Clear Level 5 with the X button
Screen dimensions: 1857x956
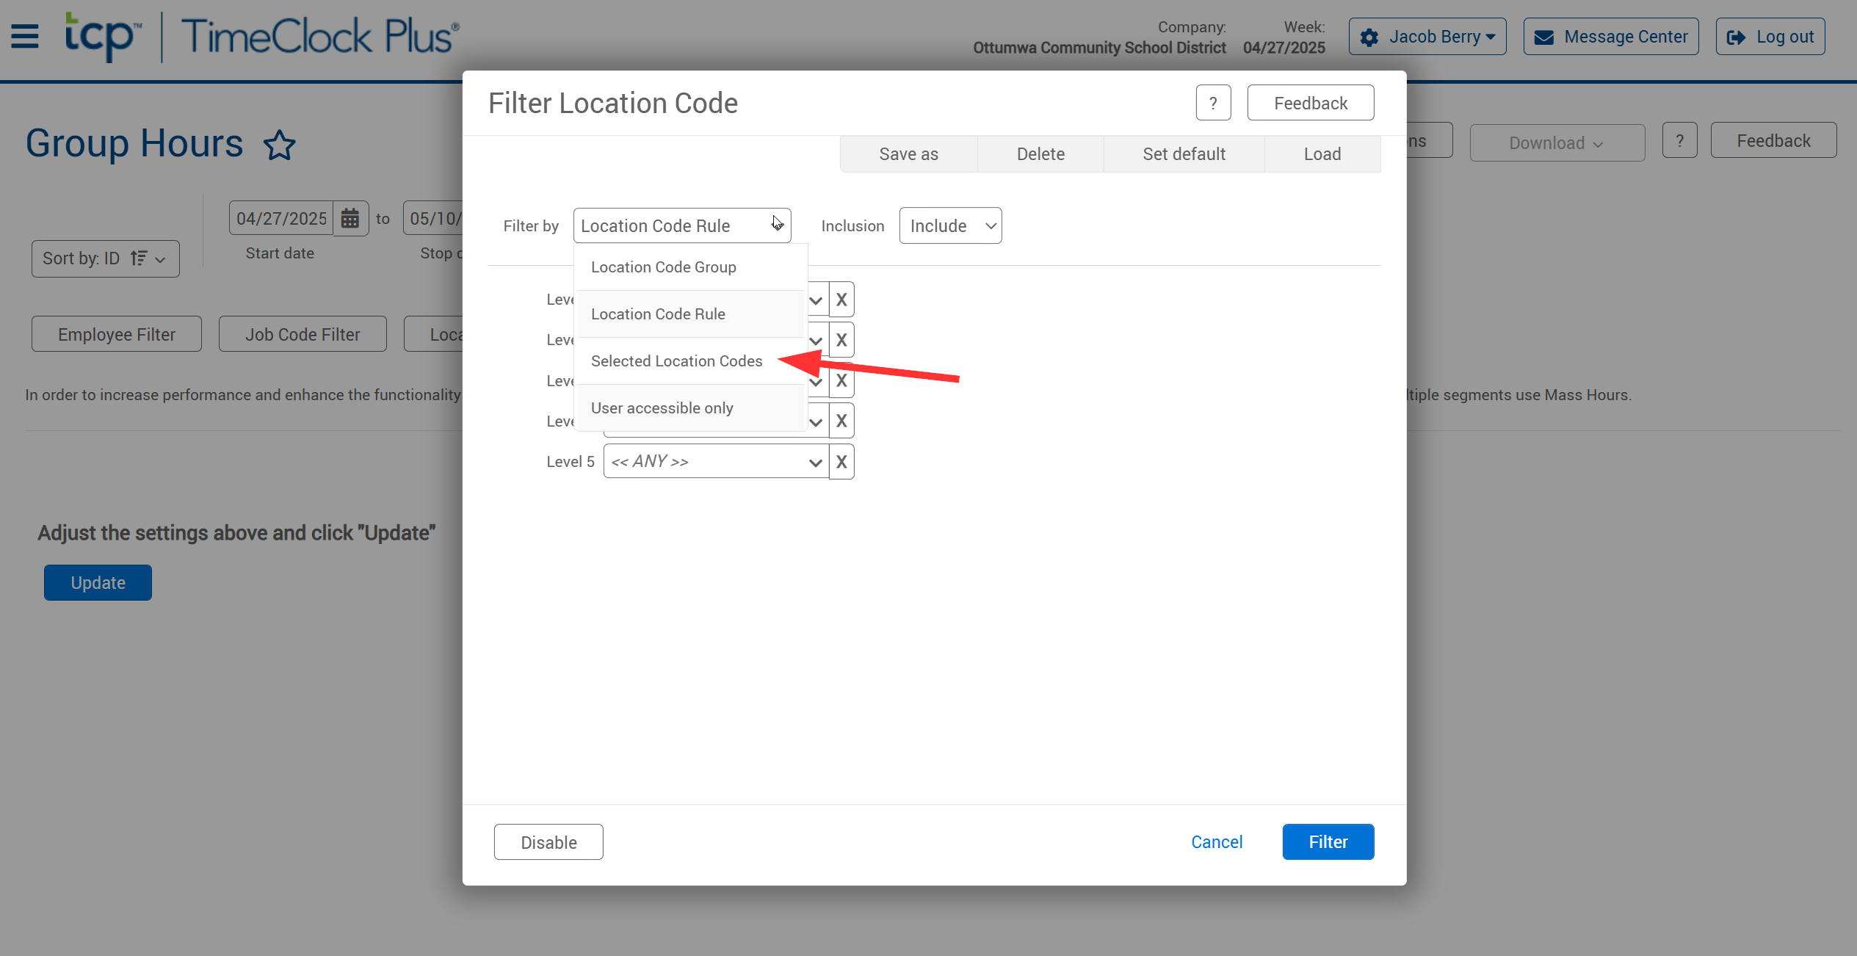(x=841, y=462)
